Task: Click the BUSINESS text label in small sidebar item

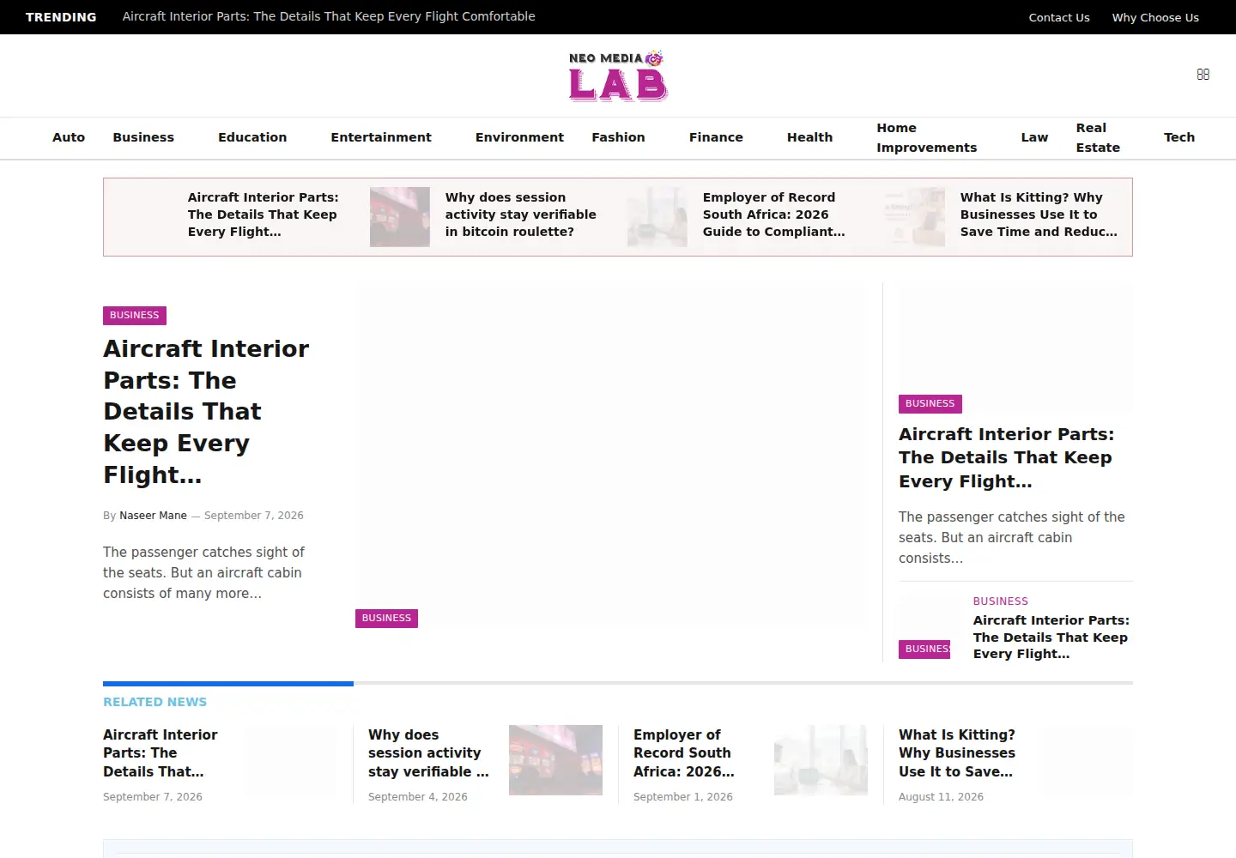Action: pos(1001,601)
